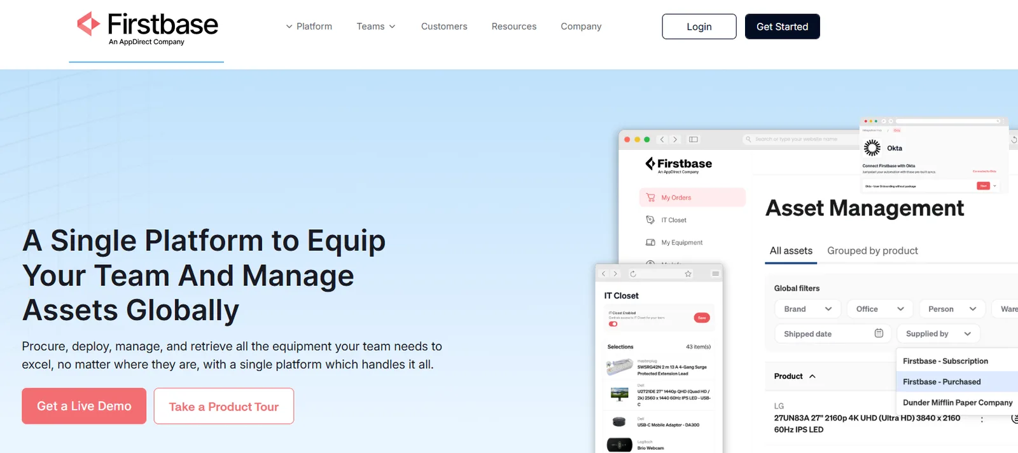Start Take a Product Tour
1018x453 pixels.
(224, 406)
